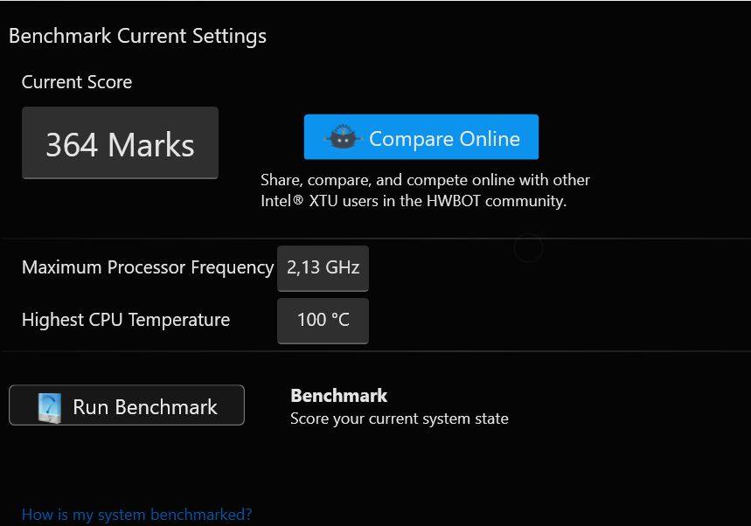The height and width of the screenshot is (526, 751).
Task: Click the Benchmark Current Settings heading
Action: click(x=137, y=37)
